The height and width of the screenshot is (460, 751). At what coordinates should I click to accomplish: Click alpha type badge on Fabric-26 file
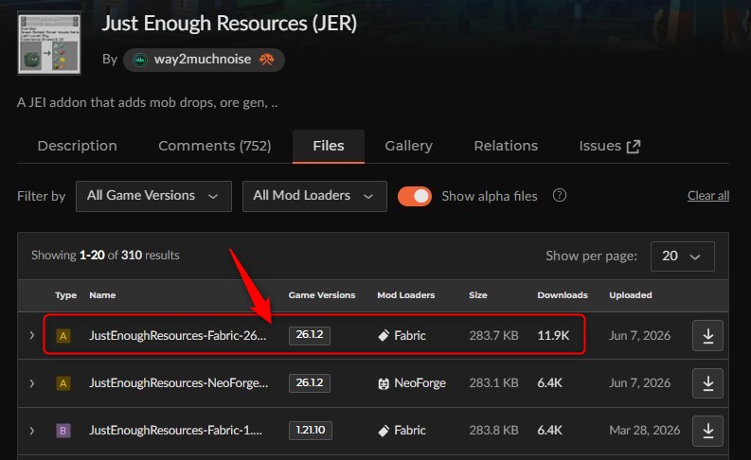(x=63, y=336)
